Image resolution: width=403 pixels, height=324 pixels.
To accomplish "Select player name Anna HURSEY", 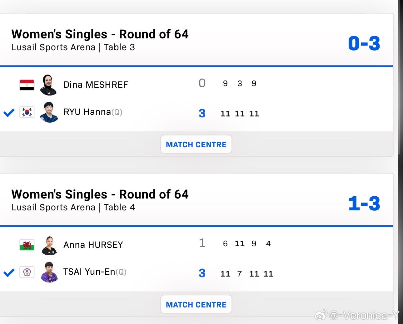I will click(93, 245).
